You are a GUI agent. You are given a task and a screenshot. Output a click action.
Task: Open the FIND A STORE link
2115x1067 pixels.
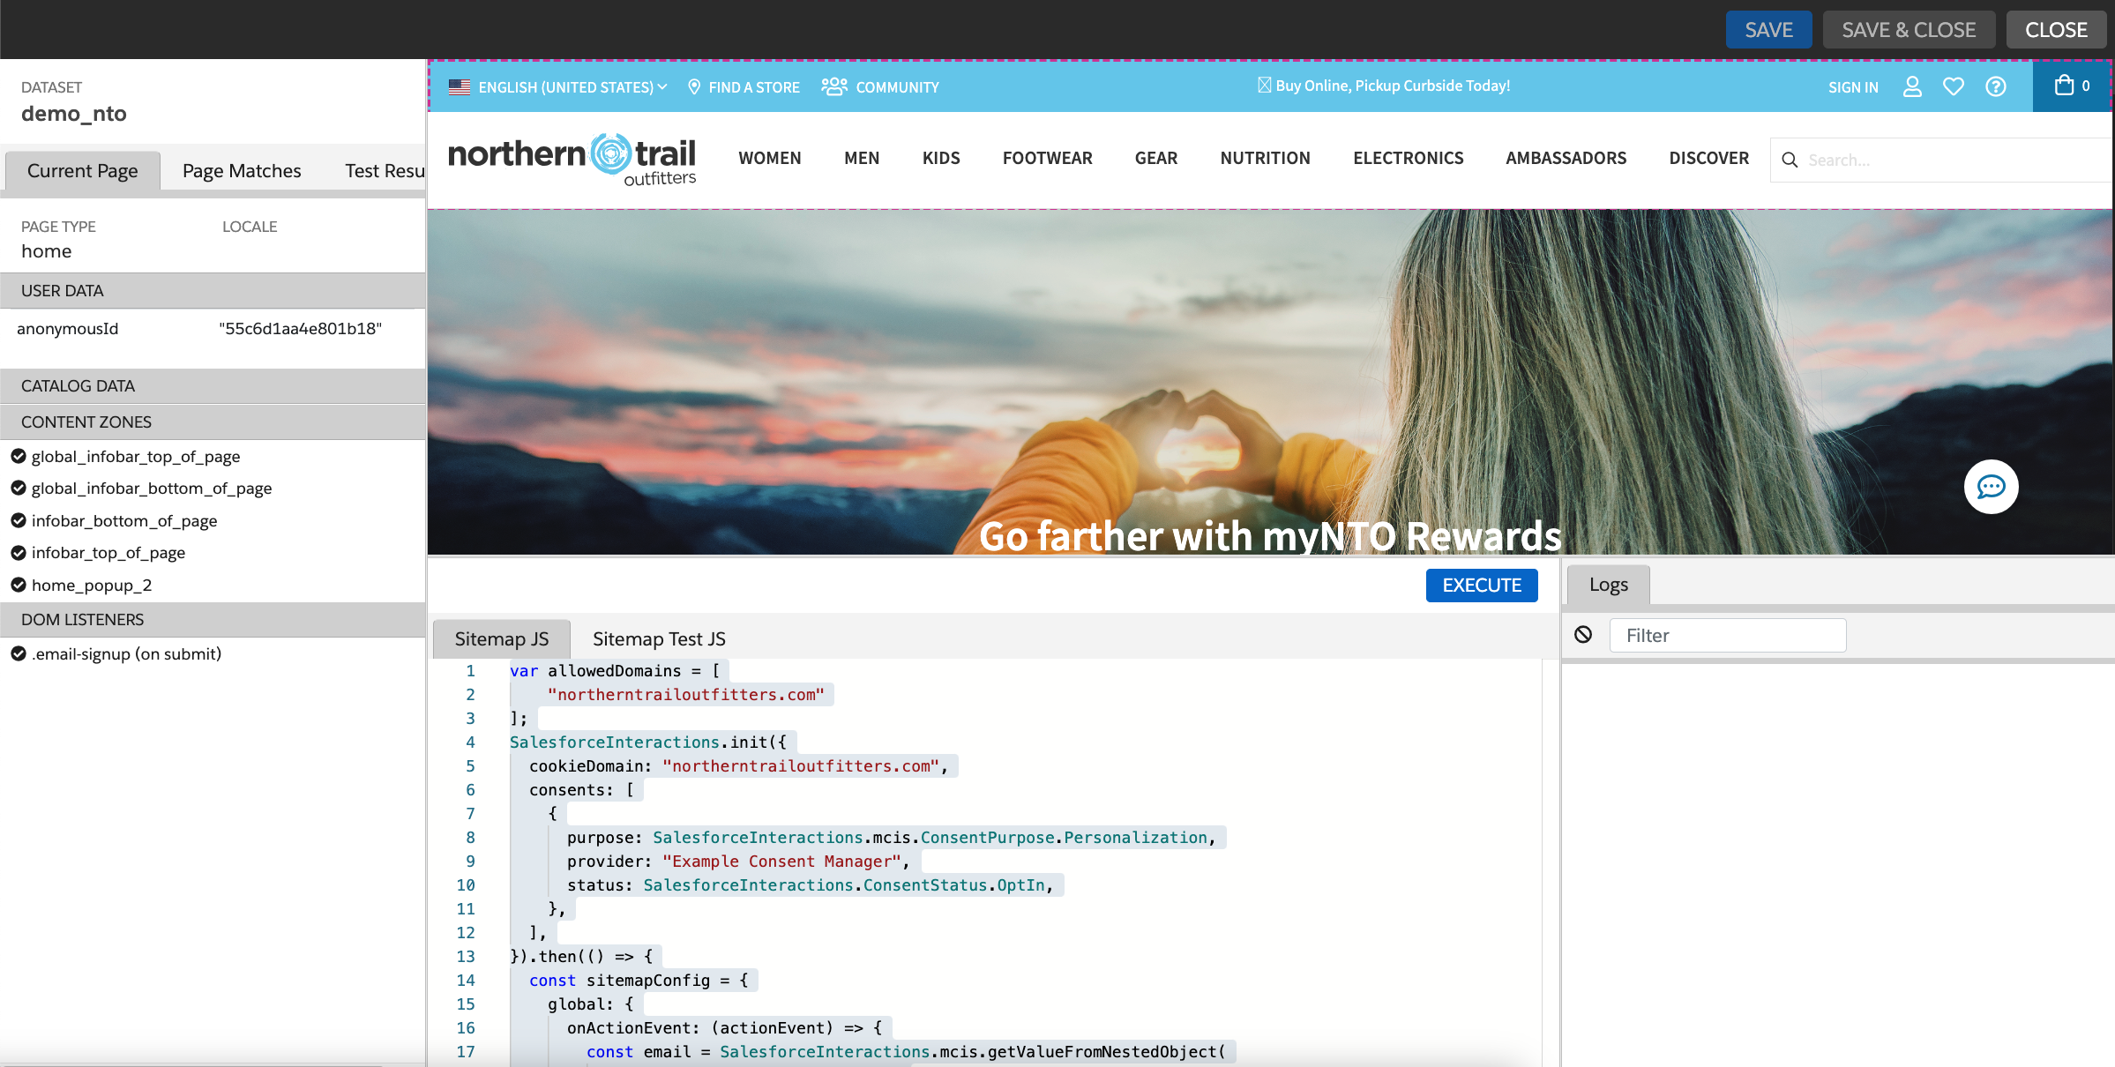(754, 87)
